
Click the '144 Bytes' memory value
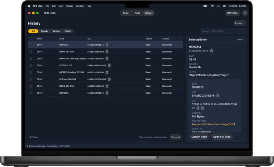[198, 116]
